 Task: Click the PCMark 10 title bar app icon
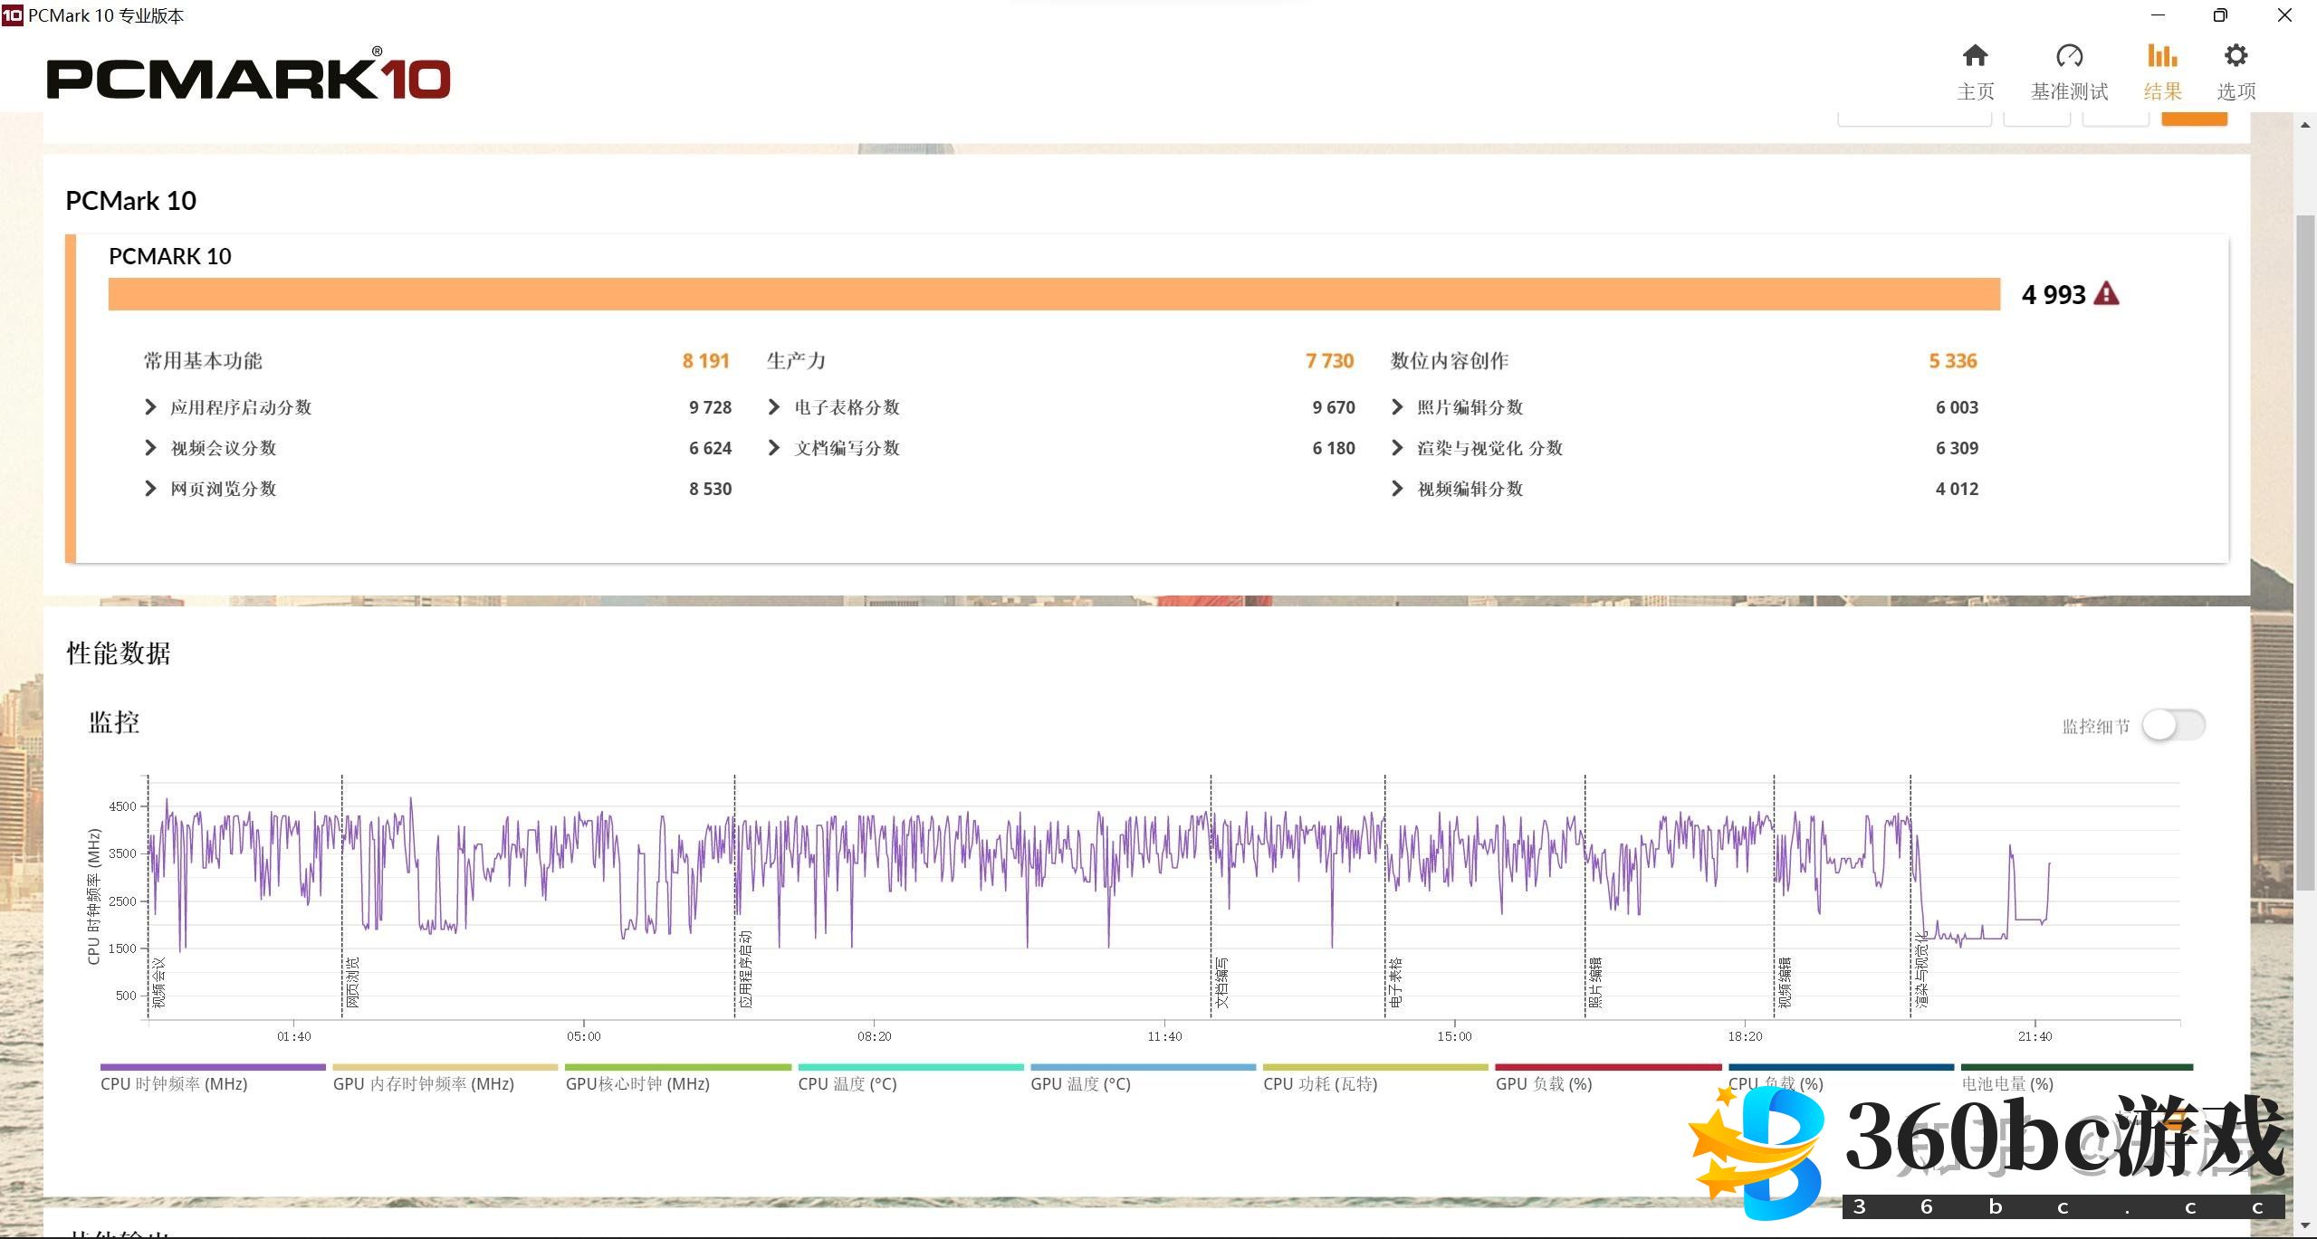pyautogui.click(x=12, y=15)
